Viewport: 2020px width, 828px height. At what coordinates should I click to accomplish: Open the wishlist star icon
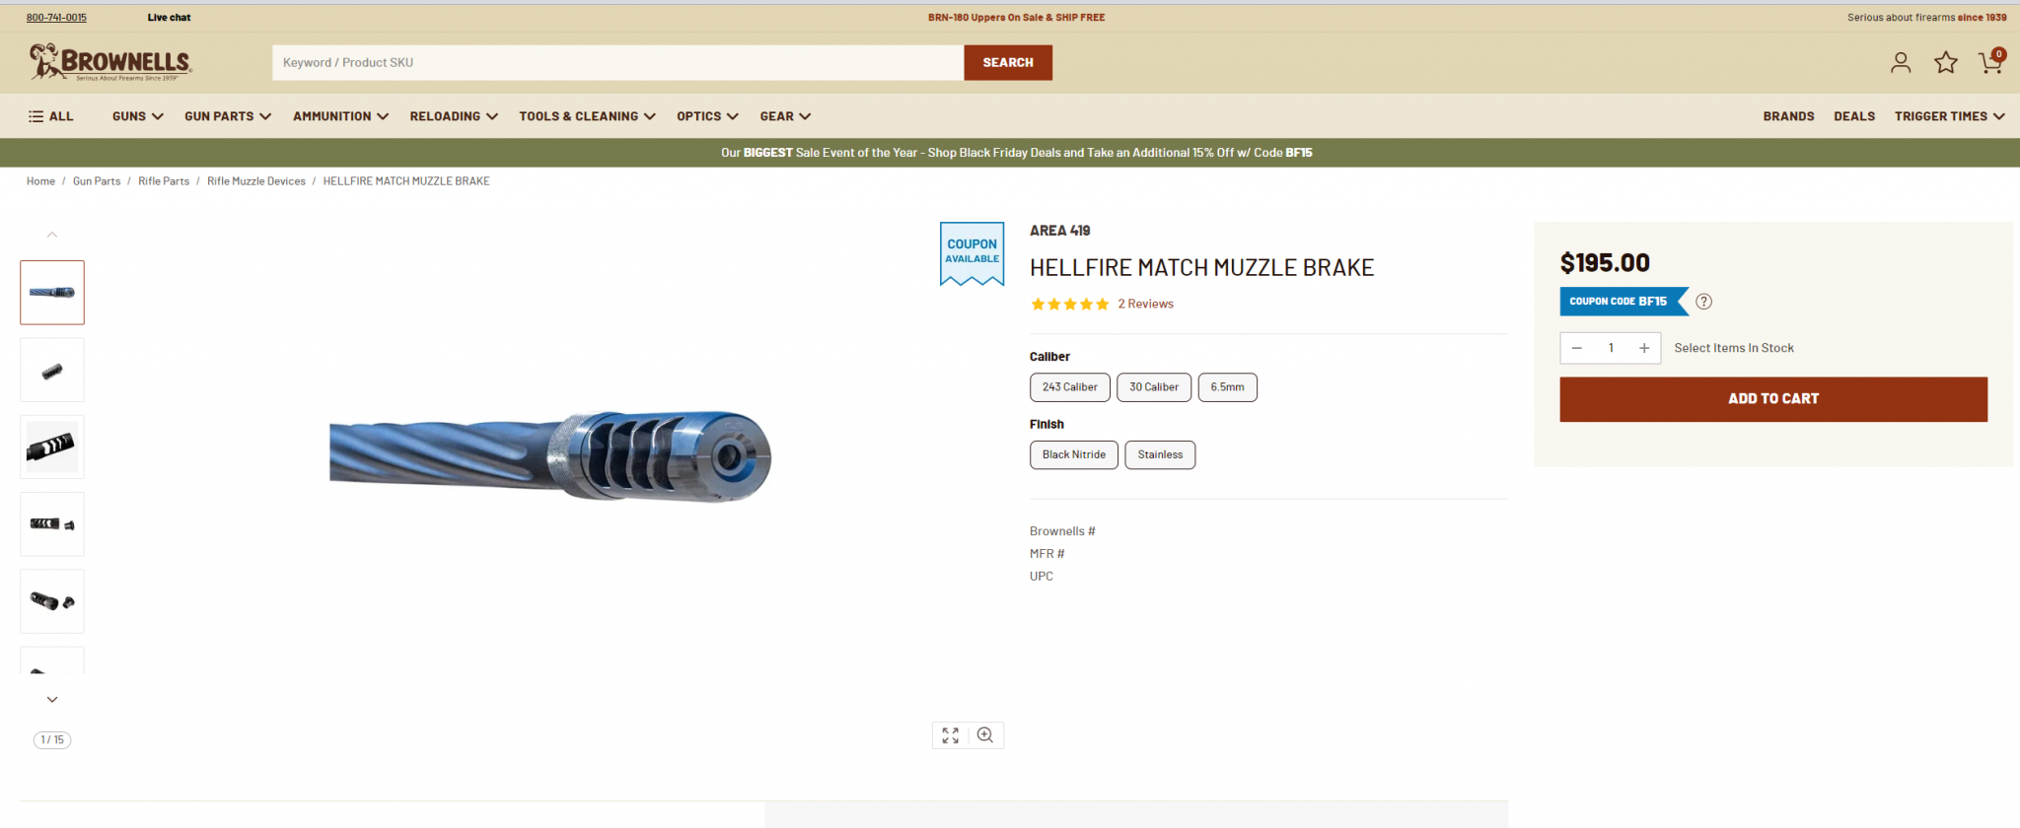1946,63
